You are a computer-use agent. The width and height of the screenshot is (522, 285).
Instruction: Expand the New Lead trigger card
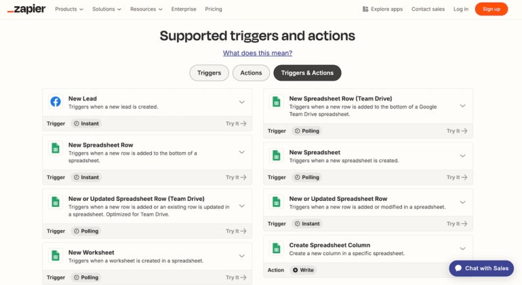[242, 102]
